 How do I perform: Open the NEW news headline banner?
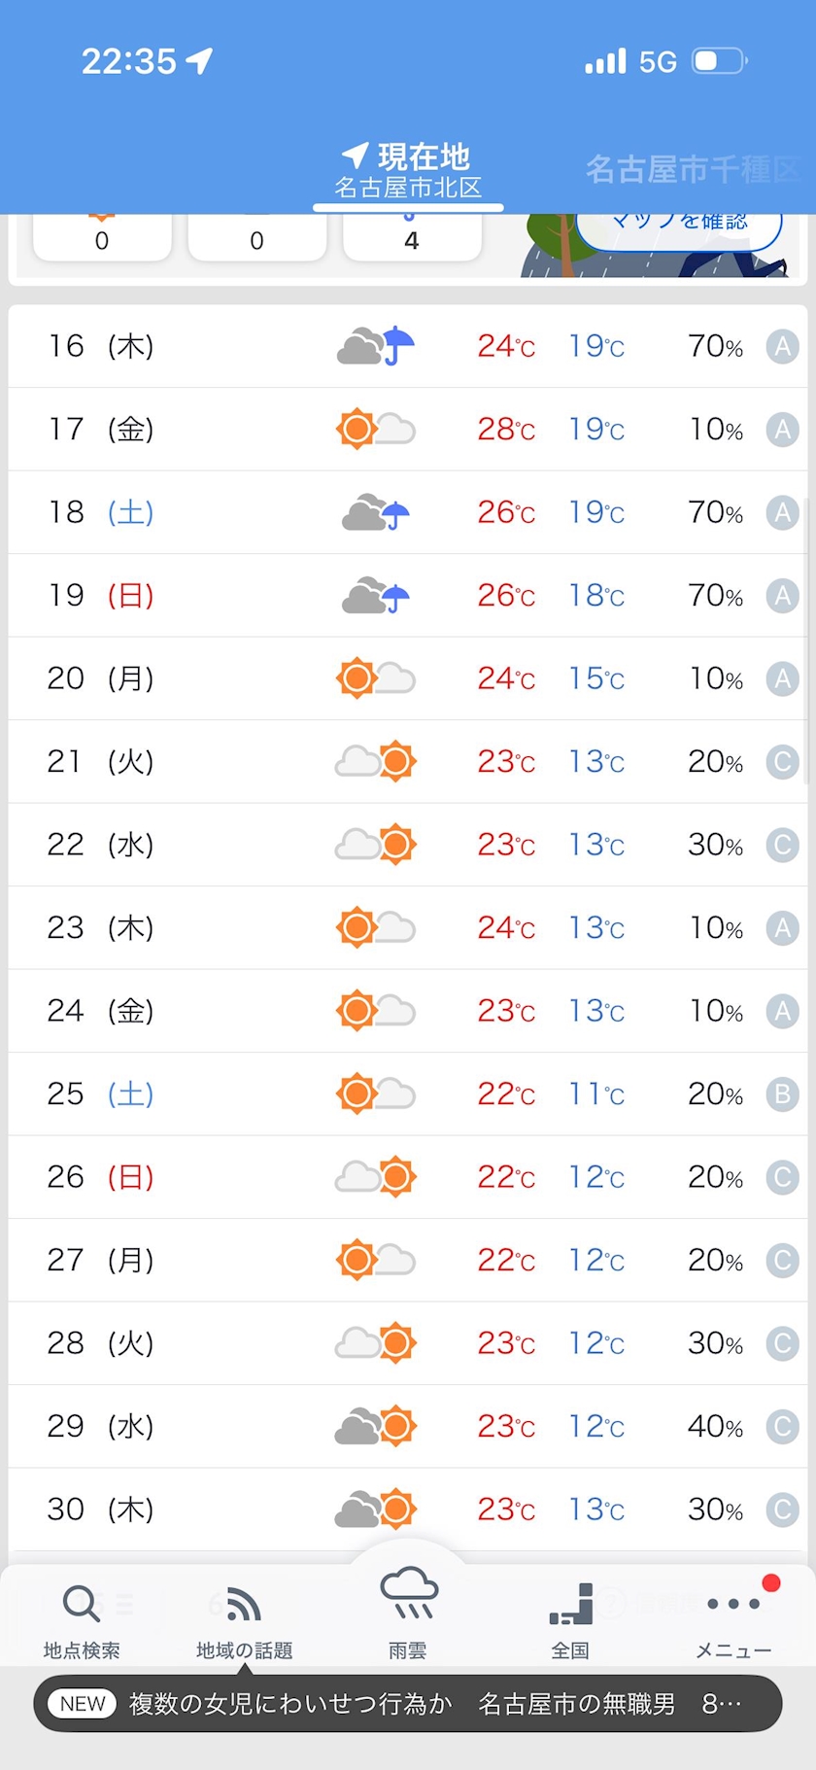(x=408, y=1704)
